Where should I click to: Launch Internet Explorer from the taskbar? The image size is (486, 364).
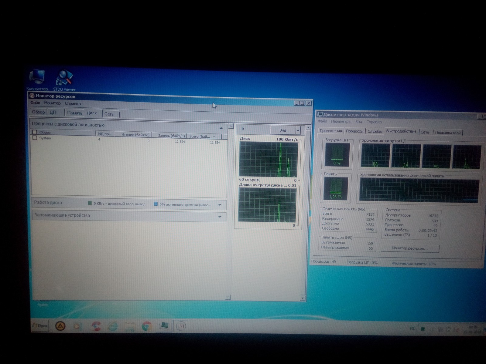(x=112, y=326)
